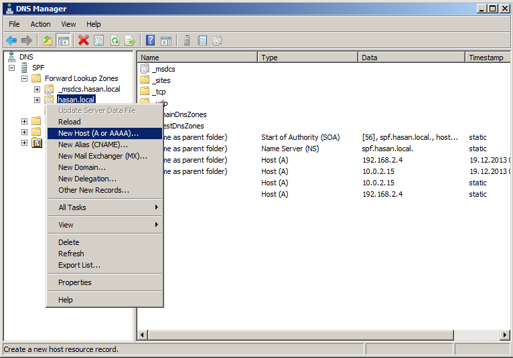This screenshot has width=513, height=358.
Task: Choose New Delegation... from context menu
Action: click(104, 179)
